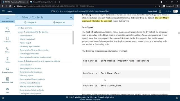Open the Position sidebar icon

pos(8,60)
